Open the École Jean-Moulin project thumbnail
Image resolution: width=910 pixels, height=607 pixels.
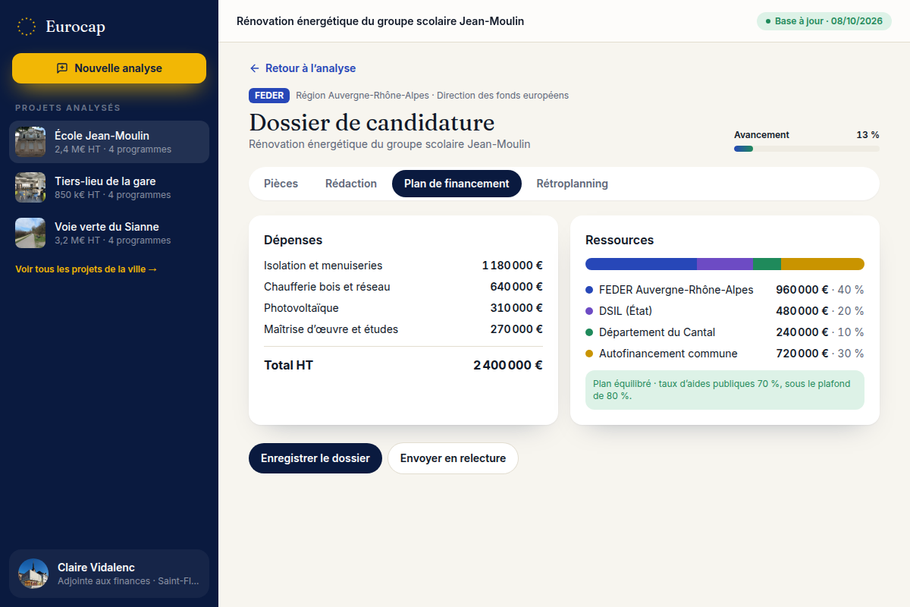[x=30, y=142]
